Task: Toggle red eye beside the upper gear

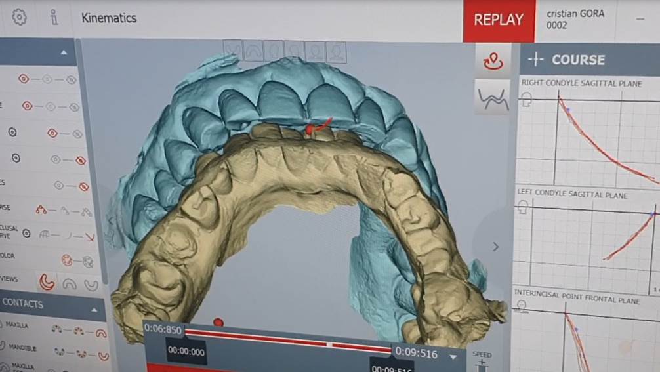Action: (x=52, y=133)
